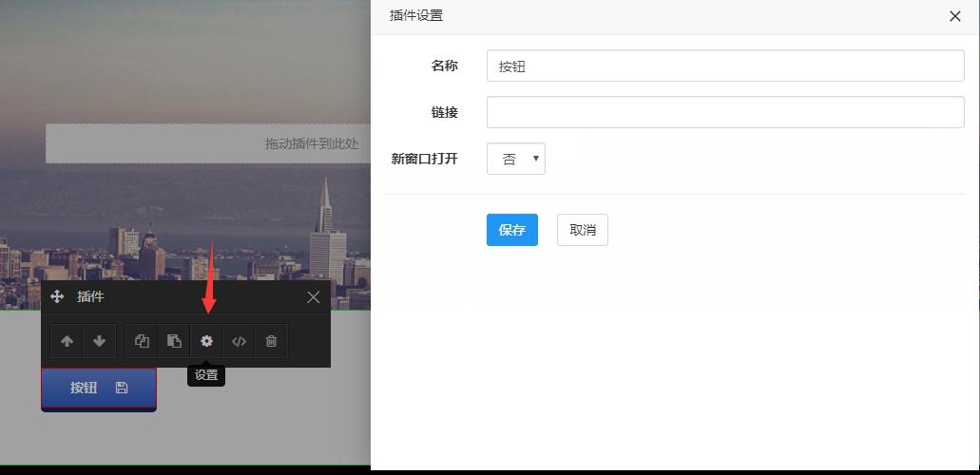Image resolution: width=980 pixels, height=475 pixels.
Task: Open the code editor icon (</>)
Action: 239,341
